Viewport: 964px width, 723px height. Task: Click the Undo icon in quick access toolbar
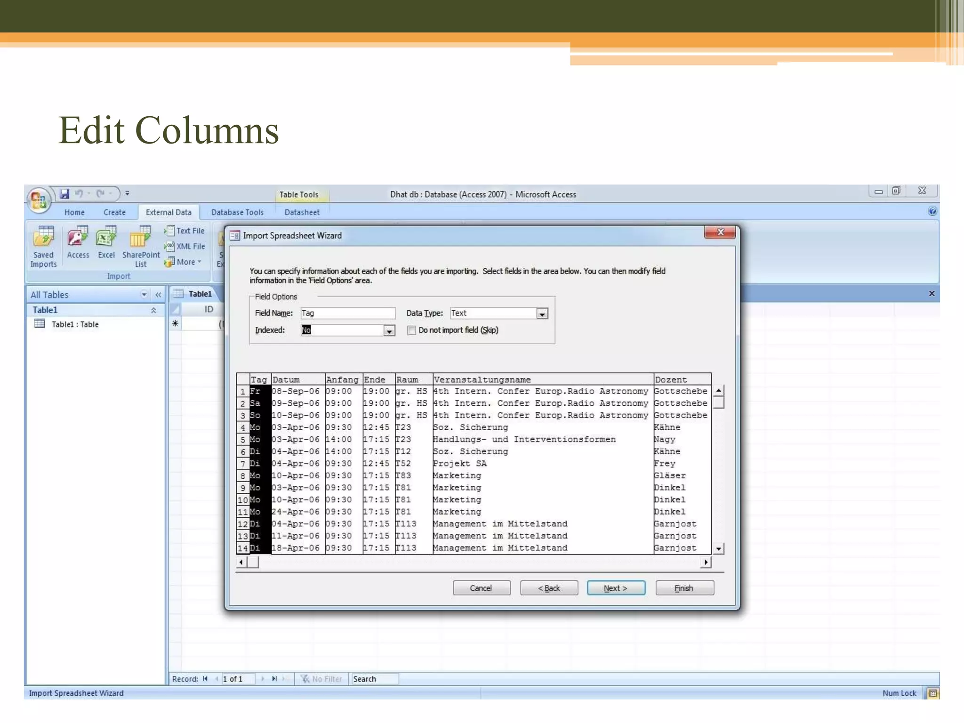[79, 193]
